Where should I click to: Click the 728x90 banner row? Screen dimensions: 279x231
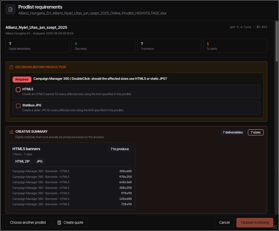tap(72, 204)
